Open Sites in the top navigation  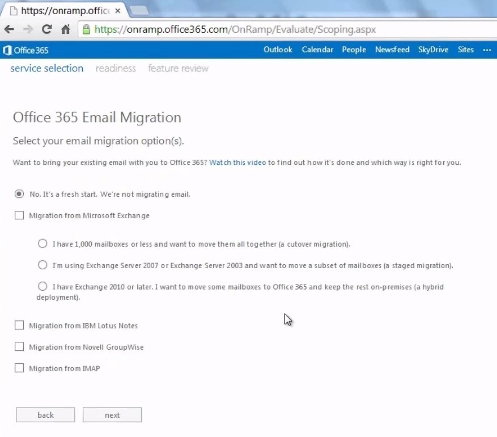465,50
